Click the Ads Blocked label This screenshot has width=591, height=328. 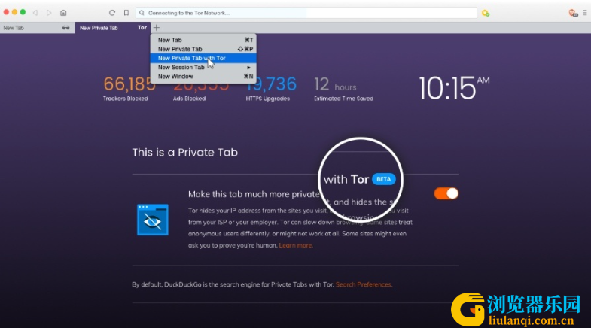(x=189, y=99)
